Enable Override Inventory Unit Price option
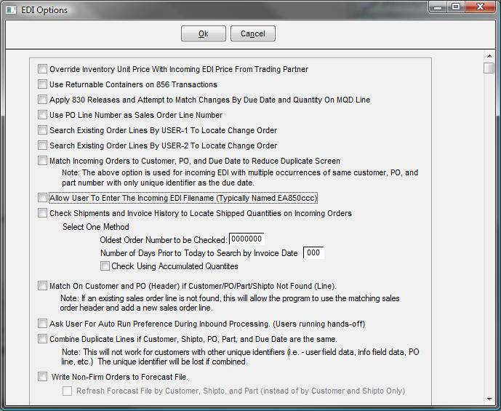This screenshot has width=501, height=411. point(42,68)
